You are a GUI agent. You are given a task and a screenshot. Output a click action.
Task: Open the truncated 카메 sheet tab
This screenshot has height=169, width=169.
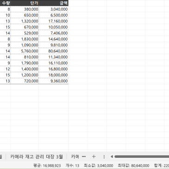[75, 156]
